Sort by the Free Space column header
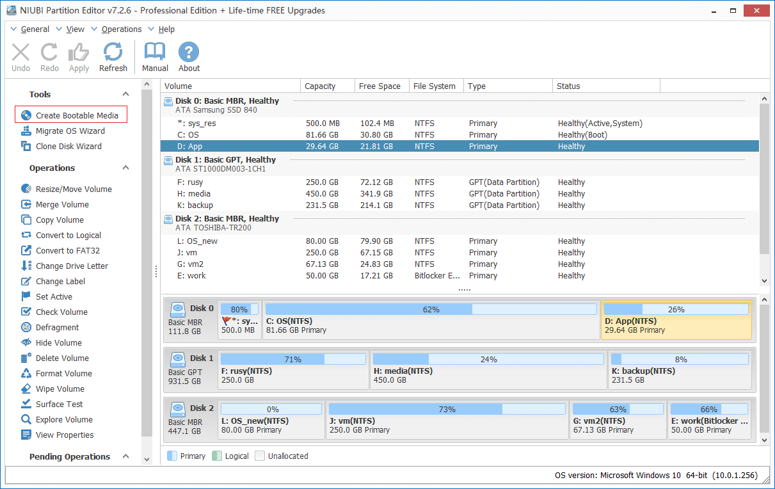Screen dimensions: 775x489 pyautogui.click(x=380, y=86)
